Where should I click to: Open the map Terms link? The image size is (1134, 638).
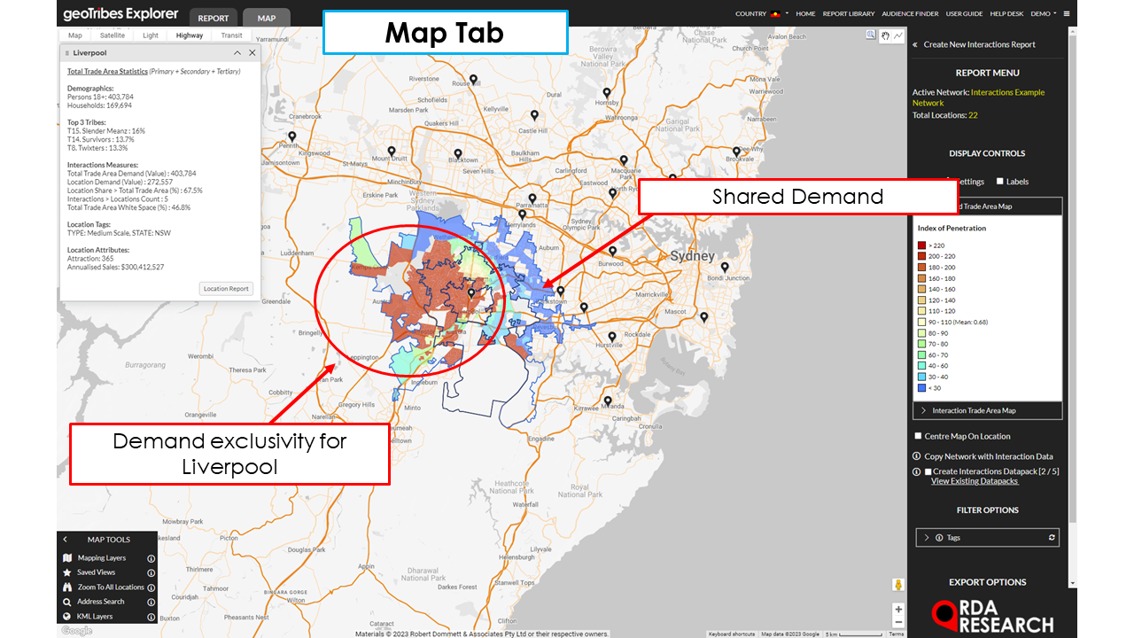pos(897,634)
